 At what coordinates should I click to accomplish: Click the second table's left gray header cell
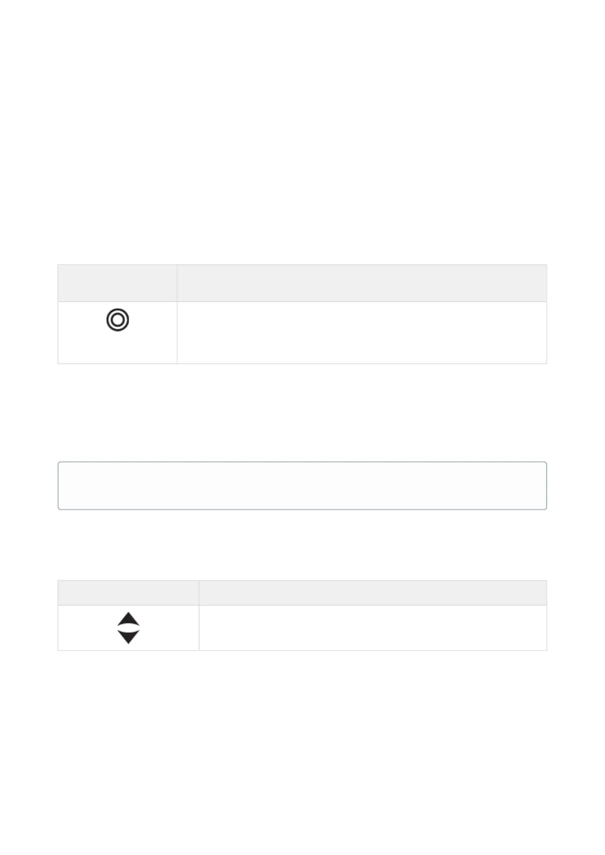(128, 593)
